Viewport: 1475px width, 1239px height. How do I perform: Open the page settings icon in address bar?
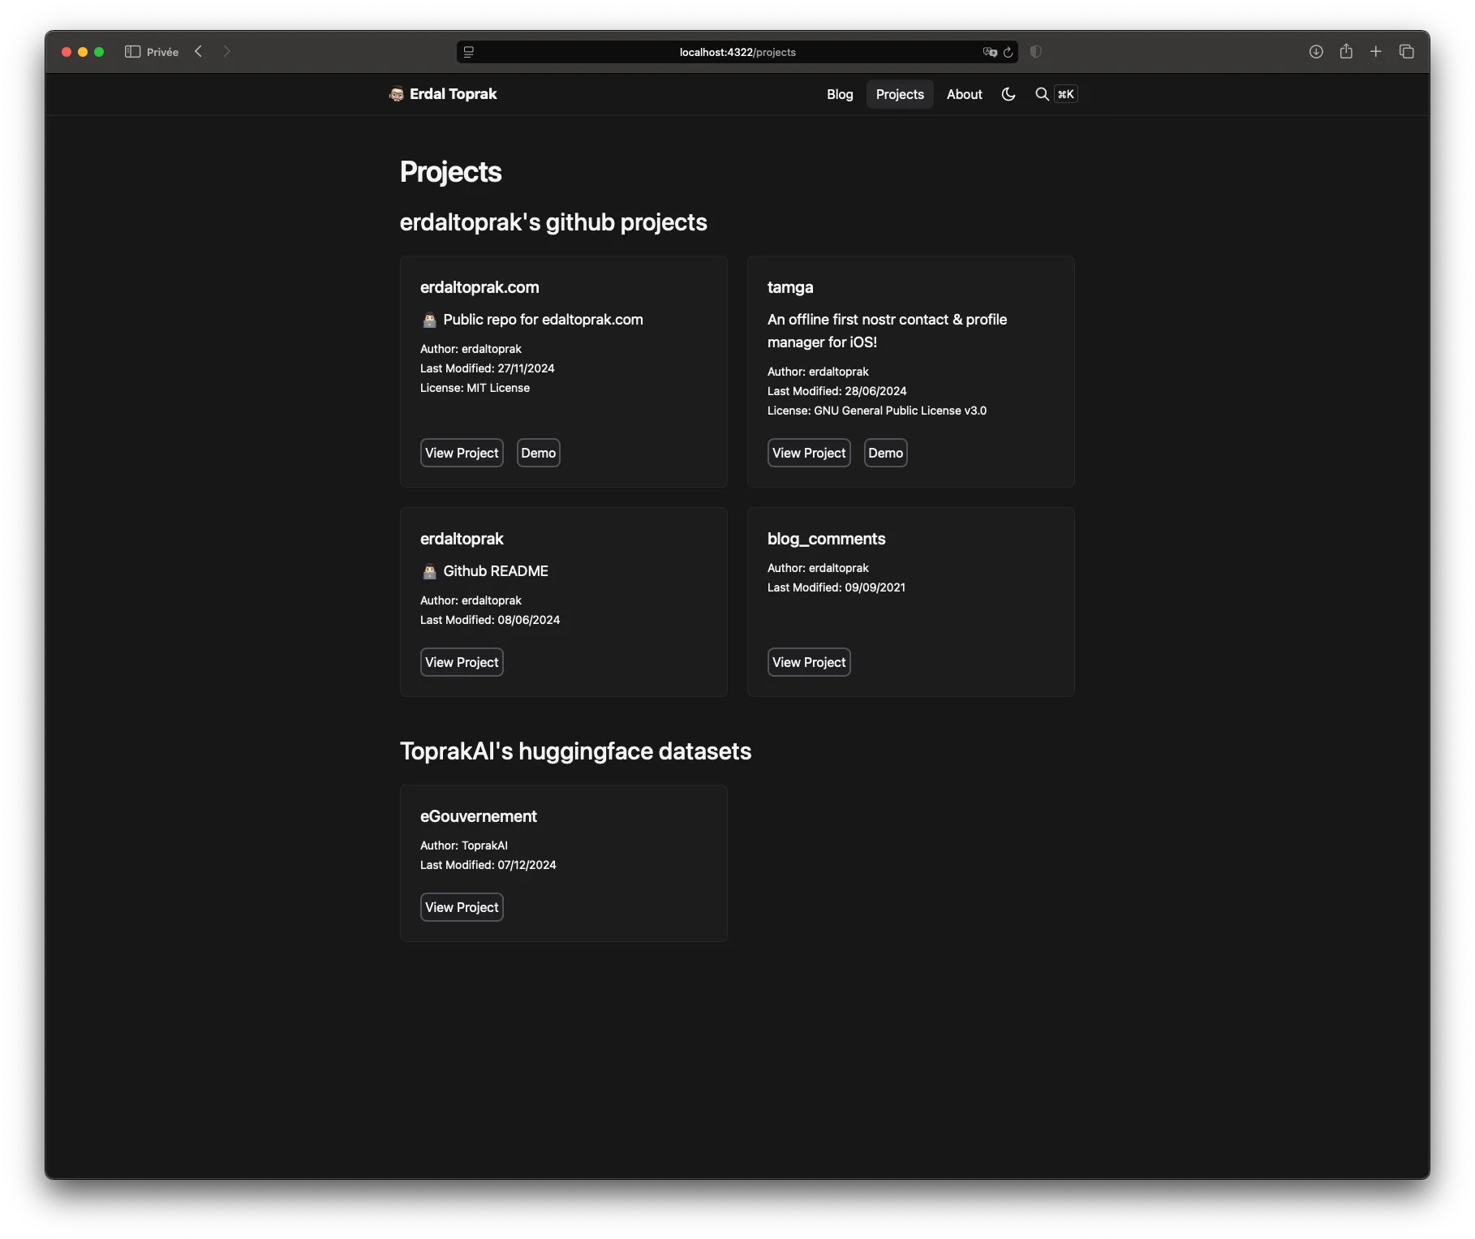click(x=469, y=52)
